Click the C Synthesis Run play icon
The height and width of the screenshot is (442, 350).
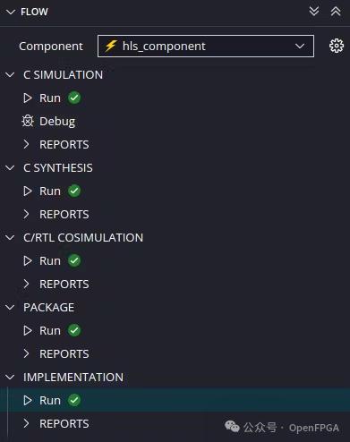click(x=28, y=191)
